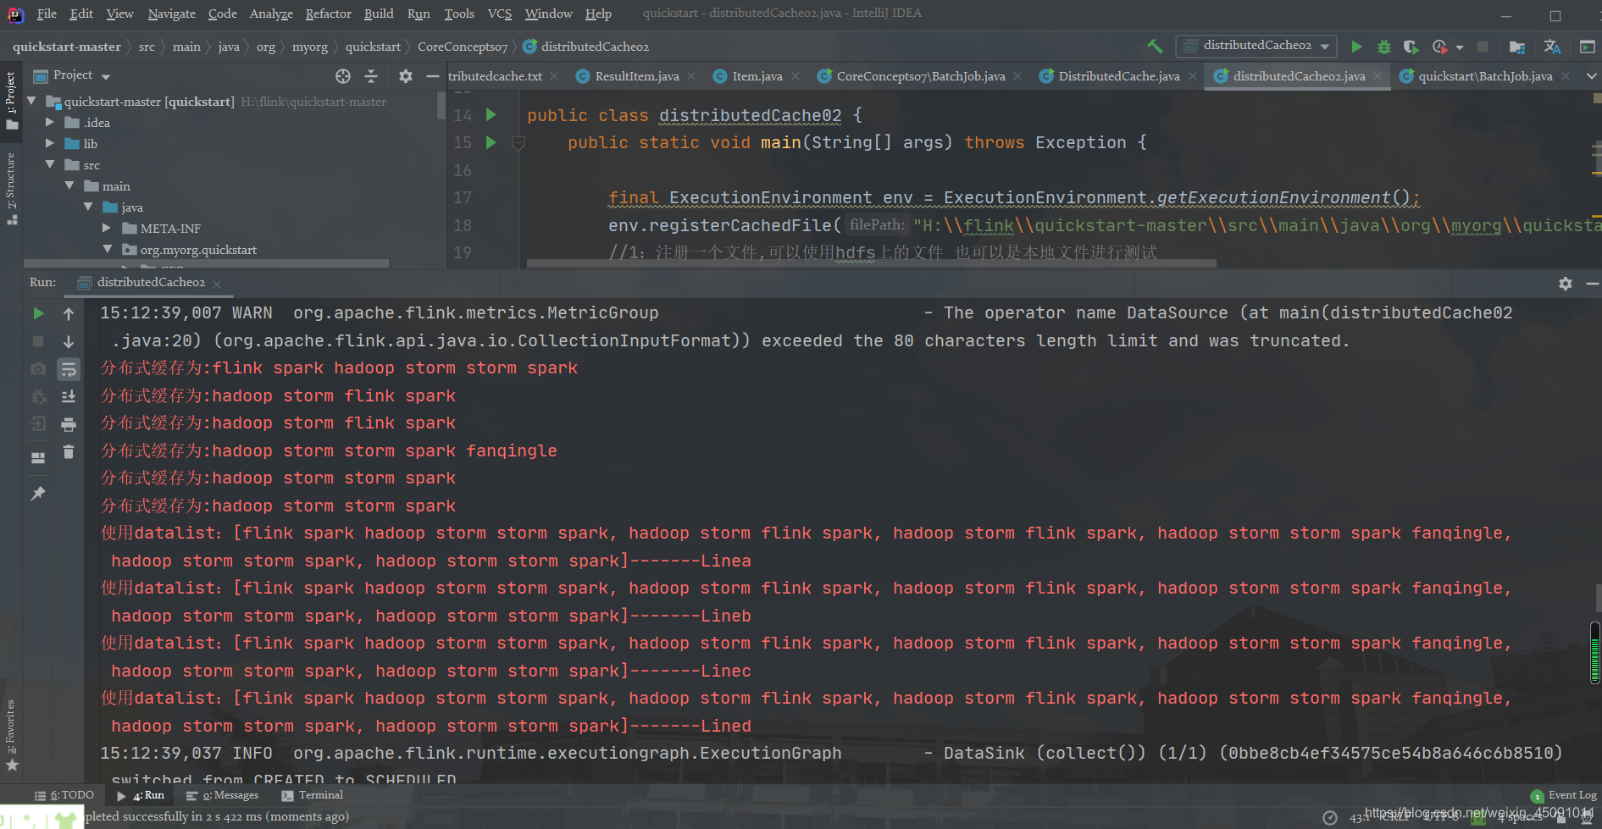Click the Project tree vertical scrollbar
Image resolution: width=1602 pixels, height=829 pixels.
(441, 104)
